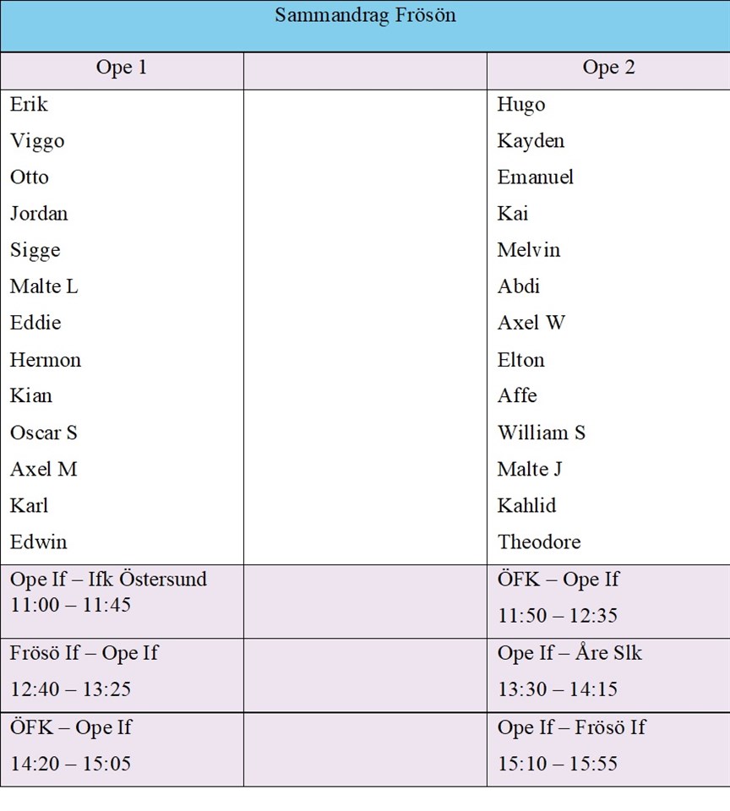
Task: Click the name Edwin
Action: click(x=39, y=542)
